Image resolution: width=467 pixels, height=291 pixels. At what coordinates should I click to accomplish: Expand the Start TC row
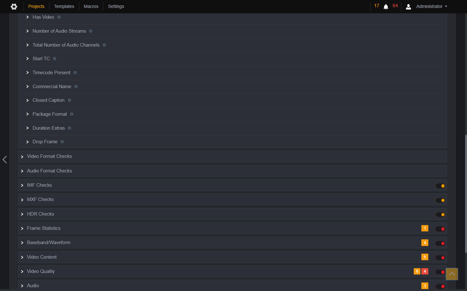28,59
